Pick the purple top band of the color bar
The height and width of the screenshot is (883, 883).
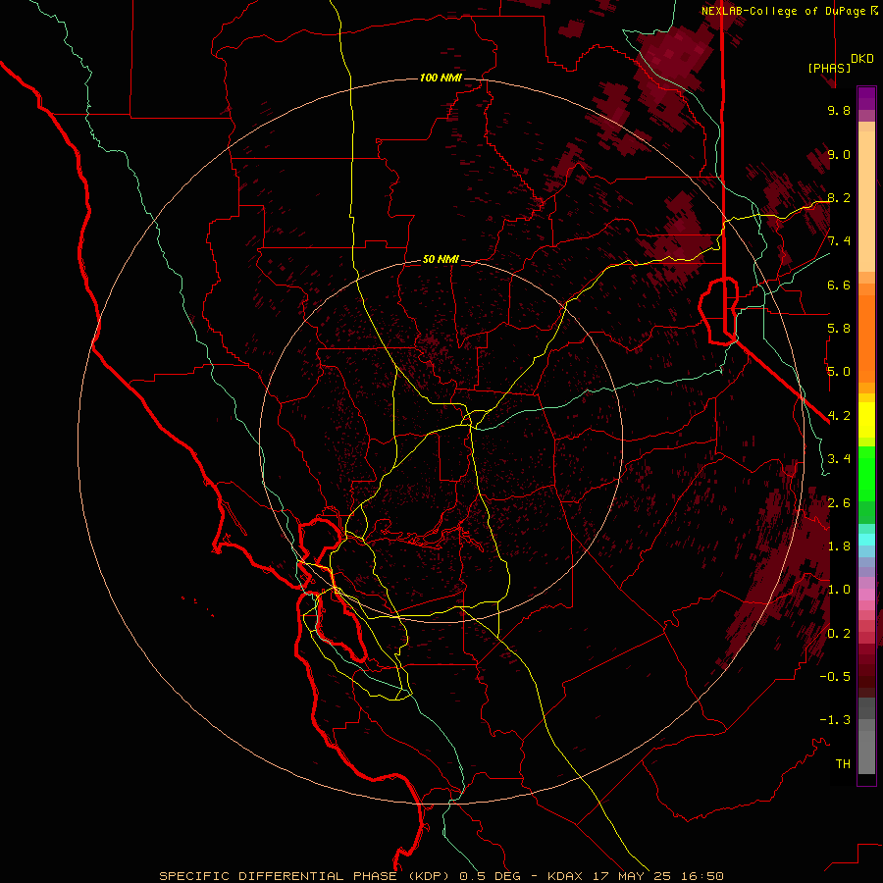[866, 98]
